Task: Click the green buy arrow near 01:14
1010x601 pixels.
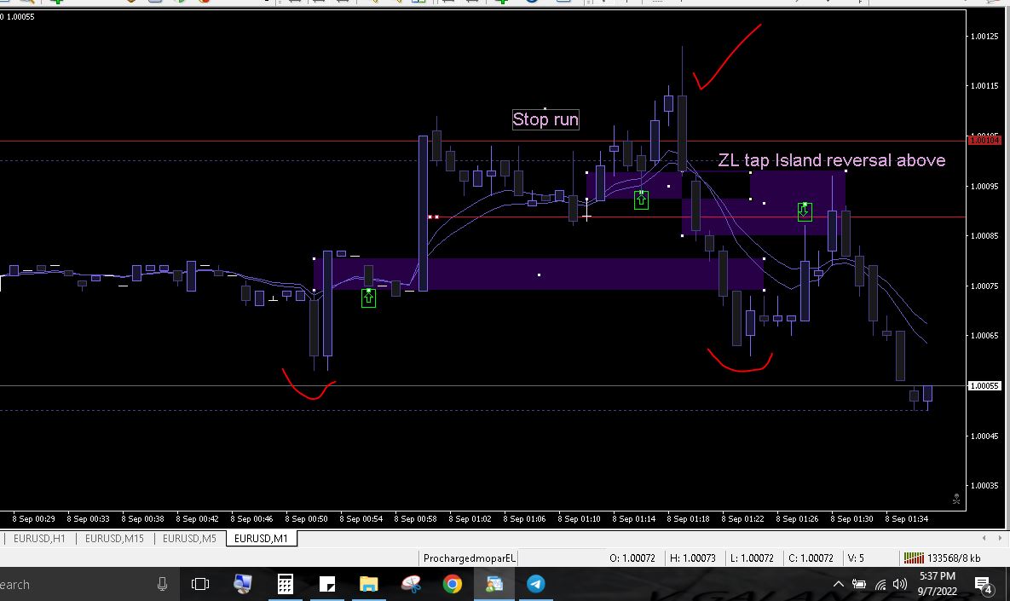Action: 641,199
